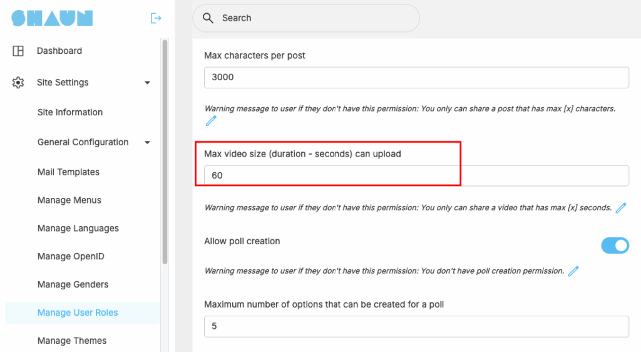
Task: Click the Dashboard grid icon
Action: click(x=18, y=51)
